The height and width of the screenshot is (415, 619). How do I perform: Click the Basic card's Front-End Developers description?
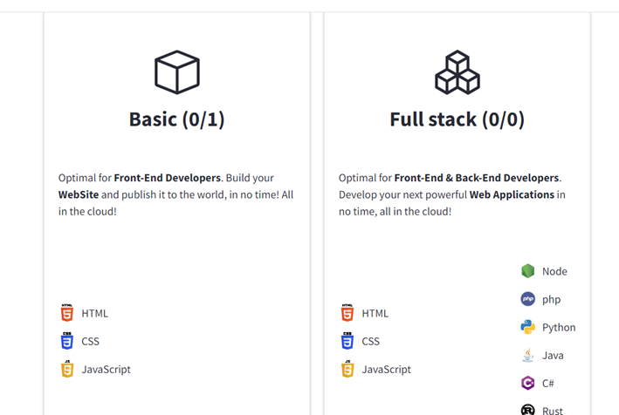click(176, 194)
